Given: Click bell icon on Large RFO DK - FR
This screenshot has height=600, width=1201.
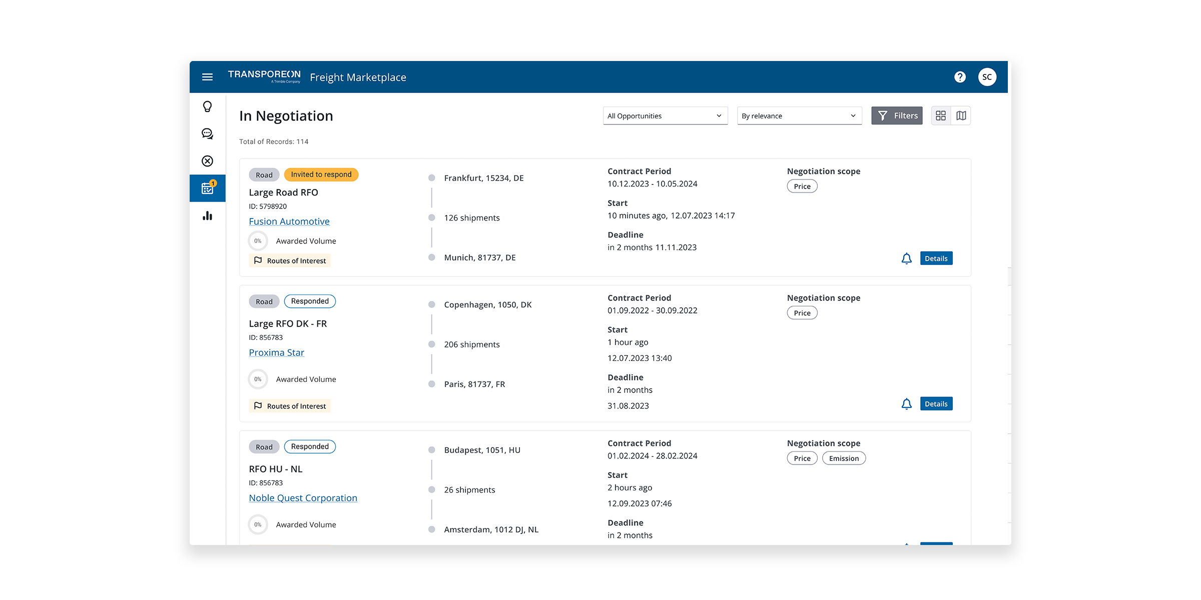Looking at the screenshot, I should coord(906,404).
